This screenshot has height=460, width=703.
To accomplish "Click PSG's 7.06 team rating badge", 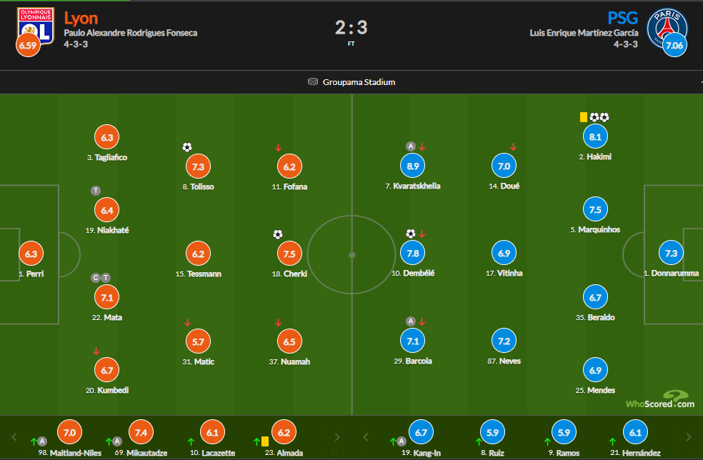I will coord(673,46).
